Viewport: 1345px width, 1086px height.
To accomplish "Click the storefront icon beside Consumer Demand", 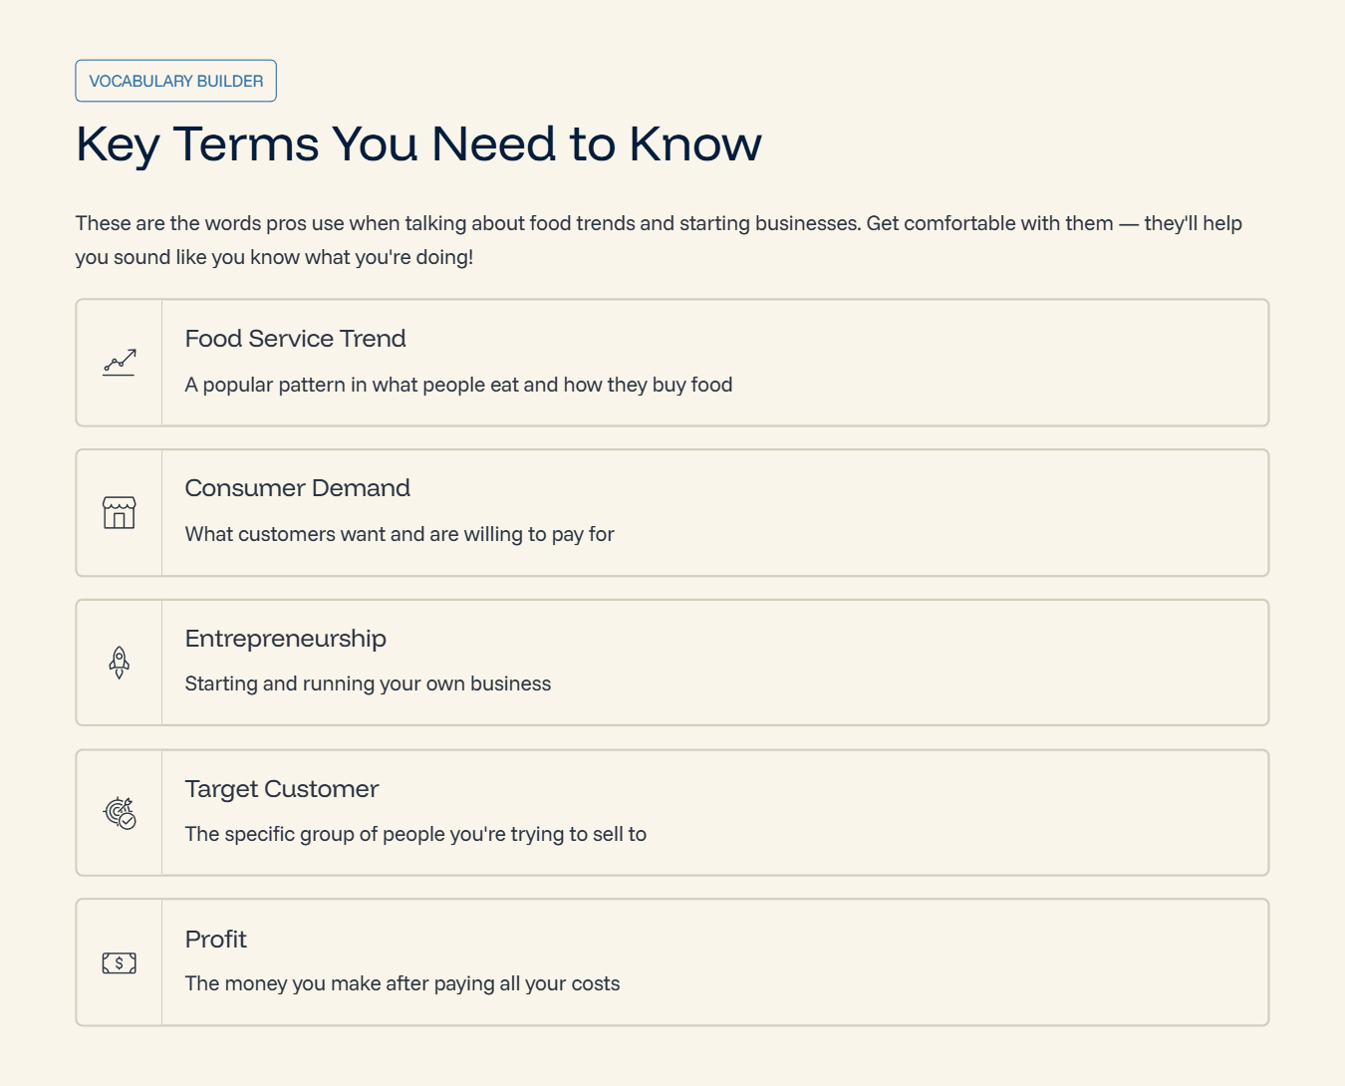I will [119, 512].
